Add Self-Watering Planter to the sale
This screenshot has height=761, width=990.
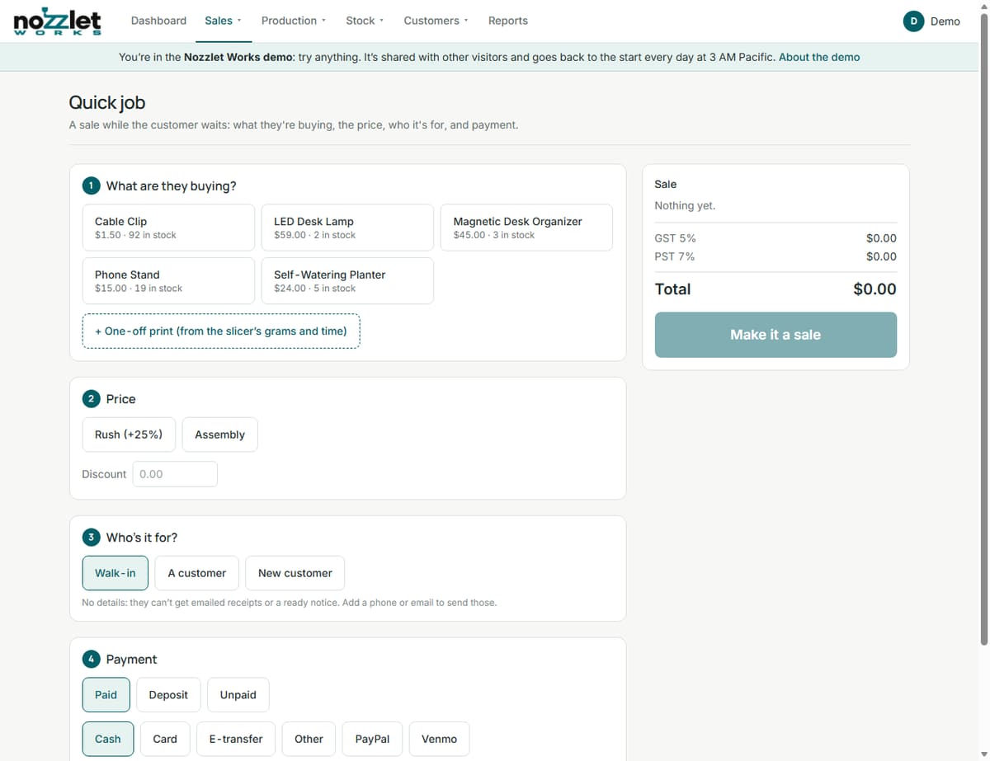point(347,280)
